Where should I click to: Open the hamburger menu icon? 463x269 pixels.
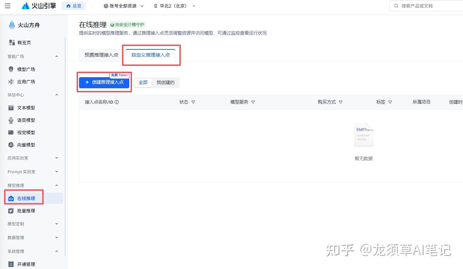click(8, 6)
